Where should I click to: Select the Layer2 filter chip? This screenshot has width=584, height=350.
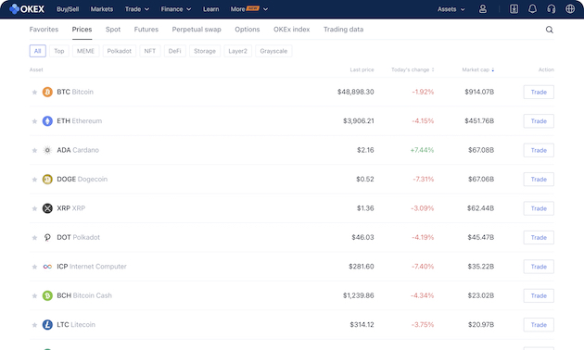(237, 51)
